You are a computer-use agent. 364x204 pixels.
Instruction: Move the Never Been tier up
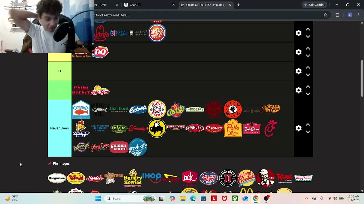[308, 125]
